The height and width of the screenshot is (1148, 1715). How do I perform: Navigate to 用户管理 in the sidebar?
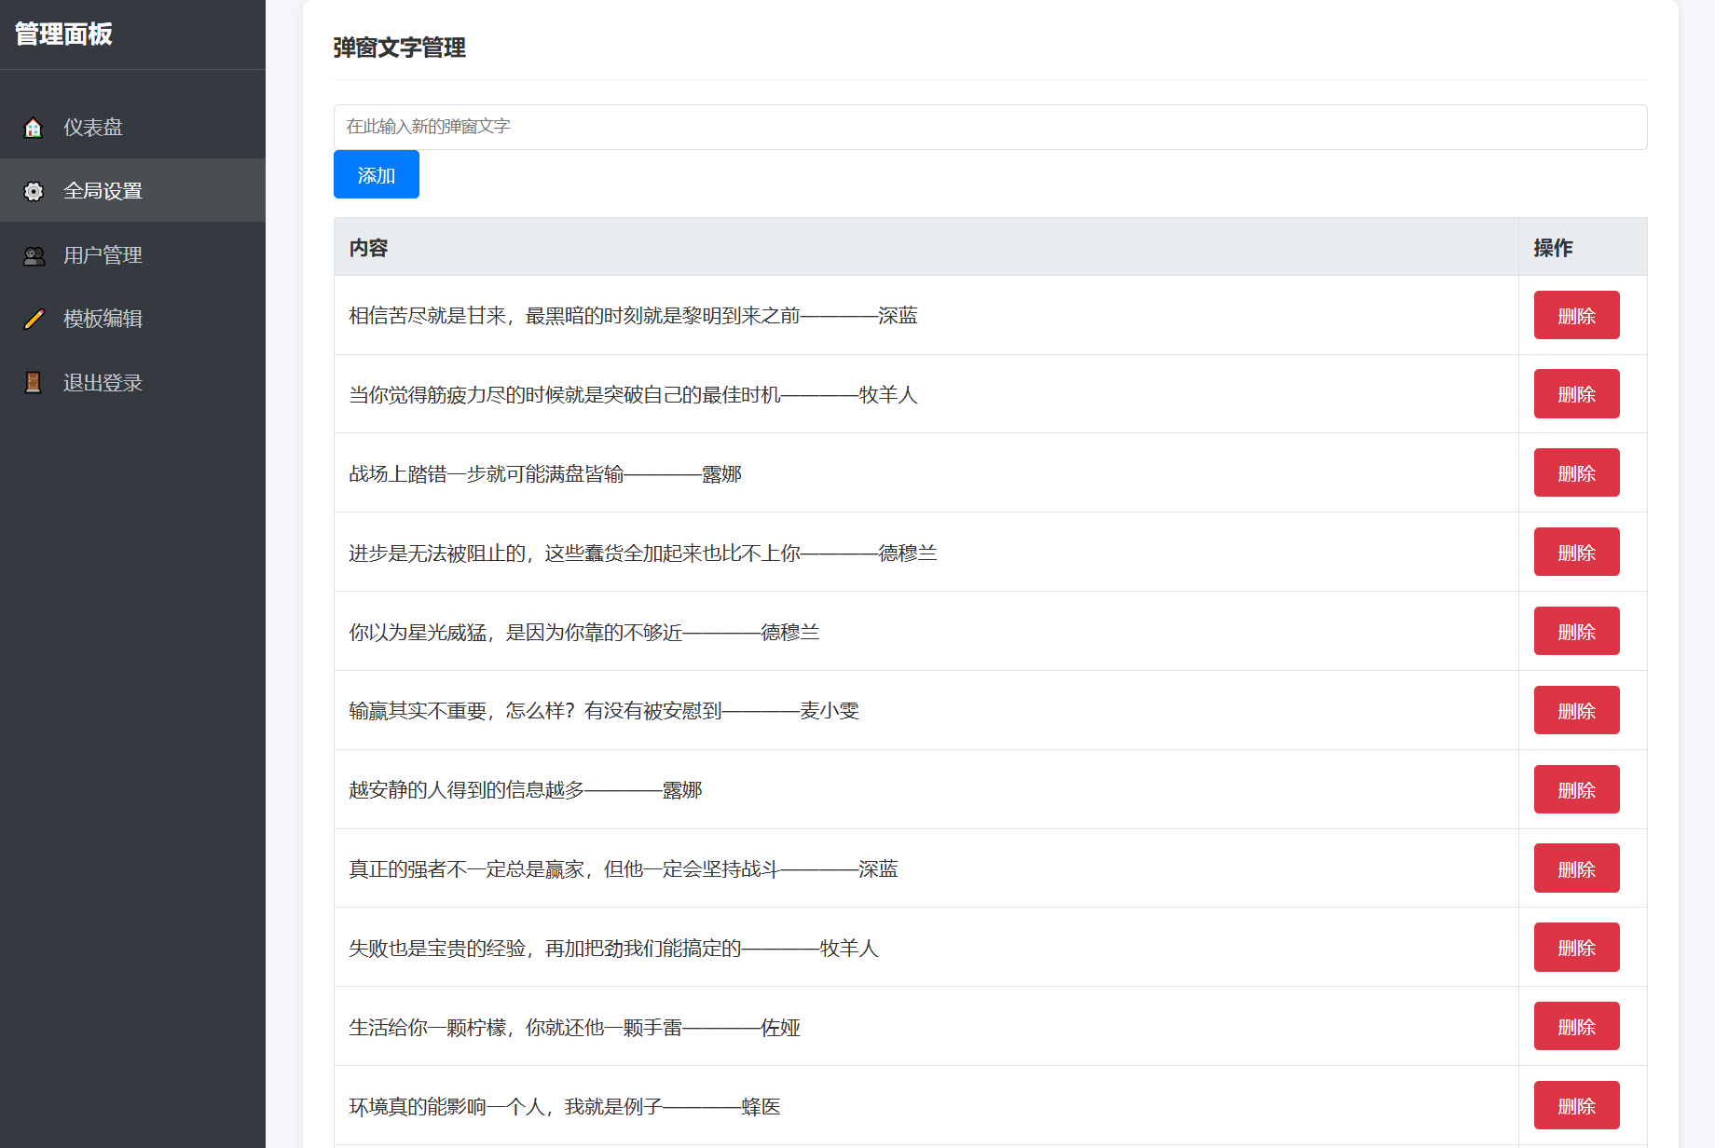(103, 254)
